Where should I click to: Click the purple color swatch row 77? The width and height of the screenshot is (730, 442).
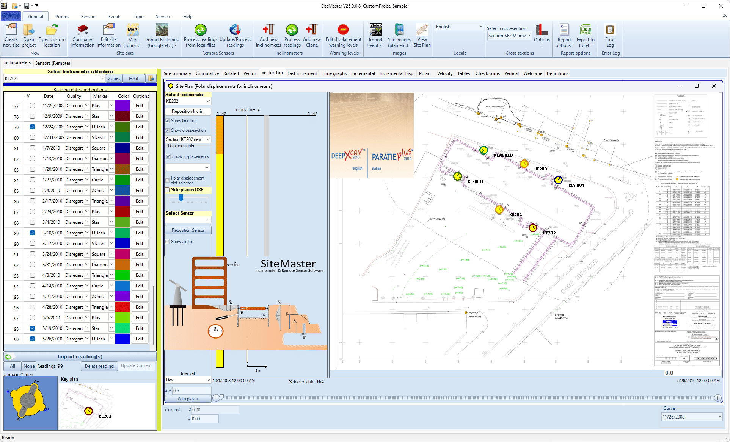point(122,106)
